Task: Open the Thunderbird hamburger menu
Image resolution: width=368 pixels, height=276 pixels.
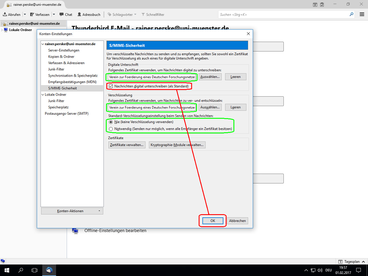Action: [x=362, y=14]
